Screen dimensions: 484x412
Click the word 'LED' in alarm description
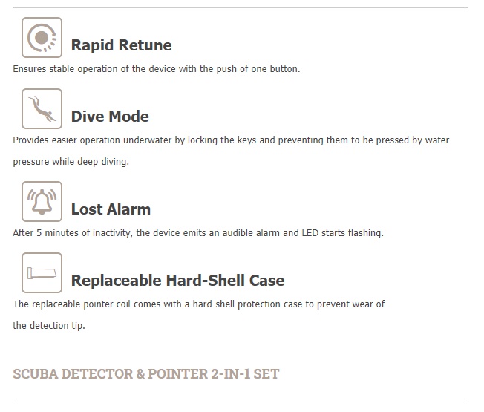(310, 232)
